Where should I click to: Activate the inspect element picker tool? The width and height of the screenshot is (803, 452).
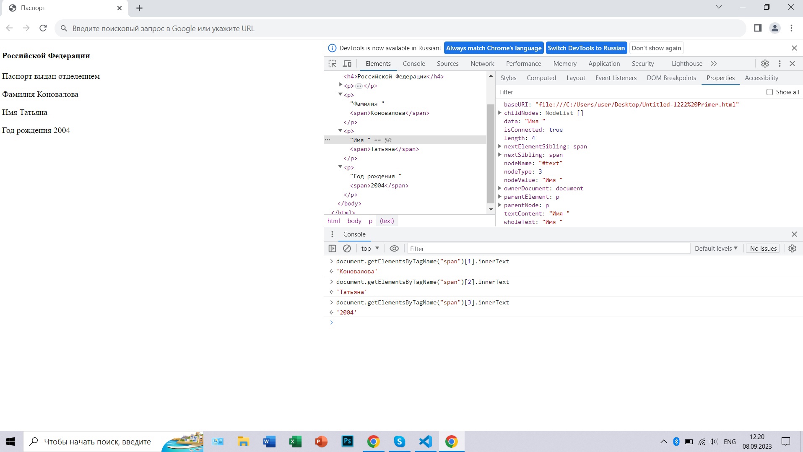pos(332,64)
